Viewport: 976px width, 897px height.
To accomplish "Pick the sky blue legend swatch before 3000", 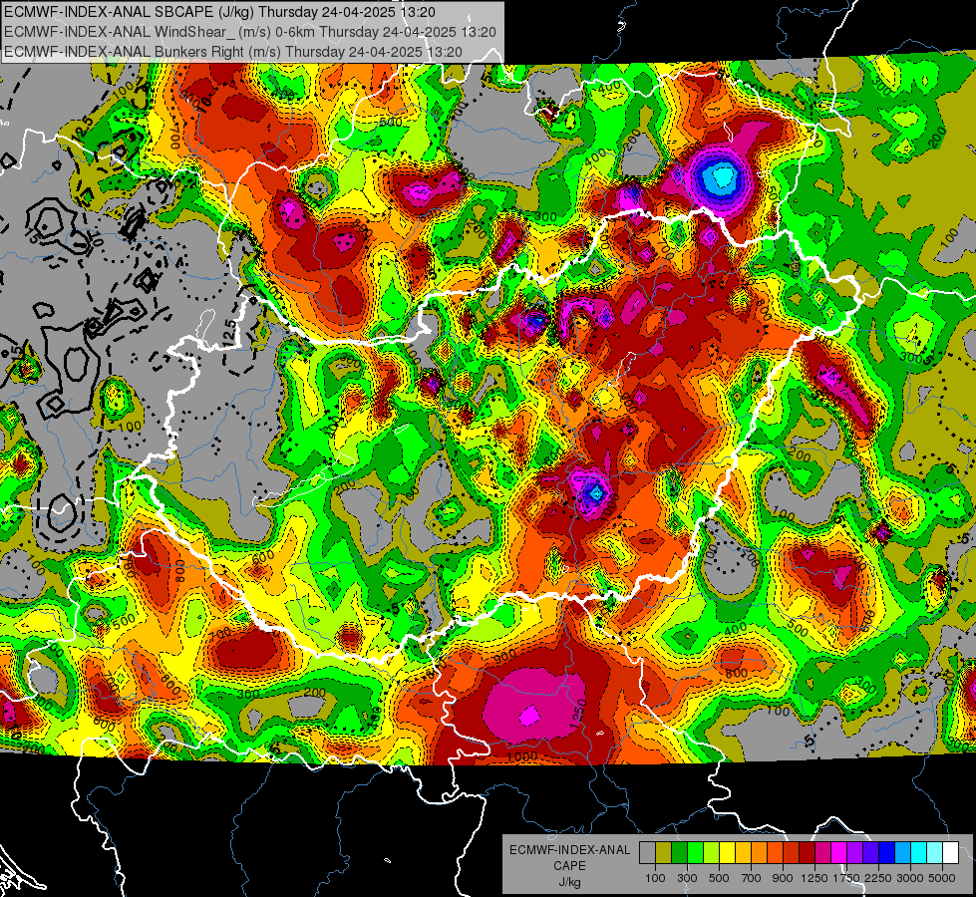I will tap(902, 853).
